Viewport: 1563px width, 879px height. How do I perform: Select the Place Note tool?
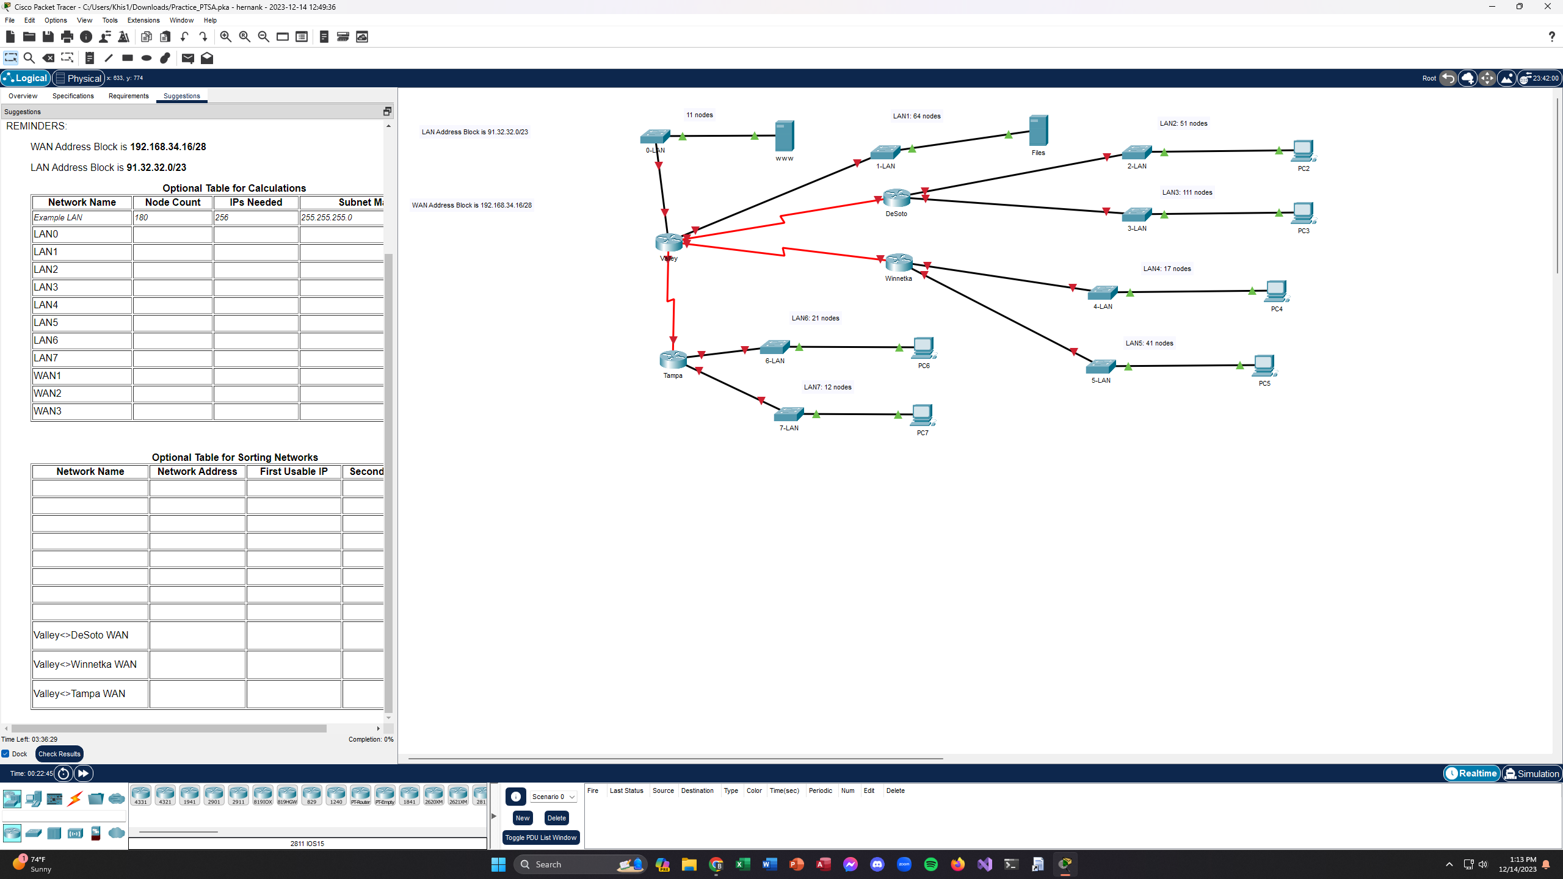89,58
